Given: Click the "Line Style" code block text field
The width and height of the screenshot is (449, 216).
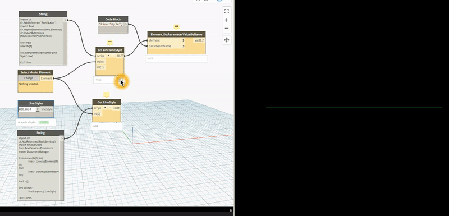Looking at the screenshot, I should [x=111, y=24].
